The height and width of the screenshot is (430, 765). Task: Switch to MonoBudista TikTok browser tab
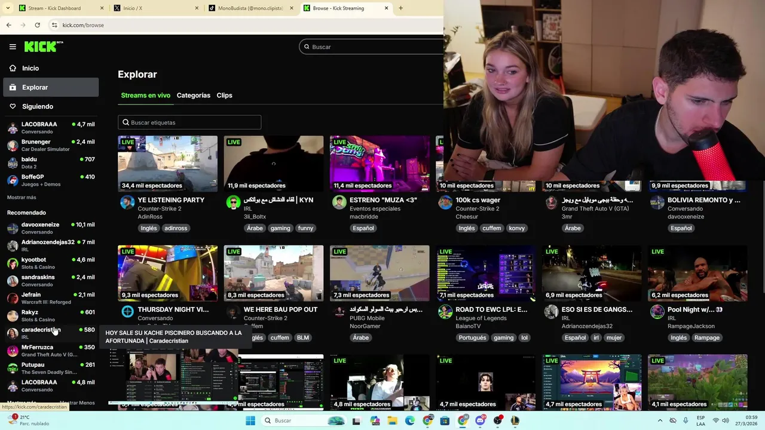point(250,8)
